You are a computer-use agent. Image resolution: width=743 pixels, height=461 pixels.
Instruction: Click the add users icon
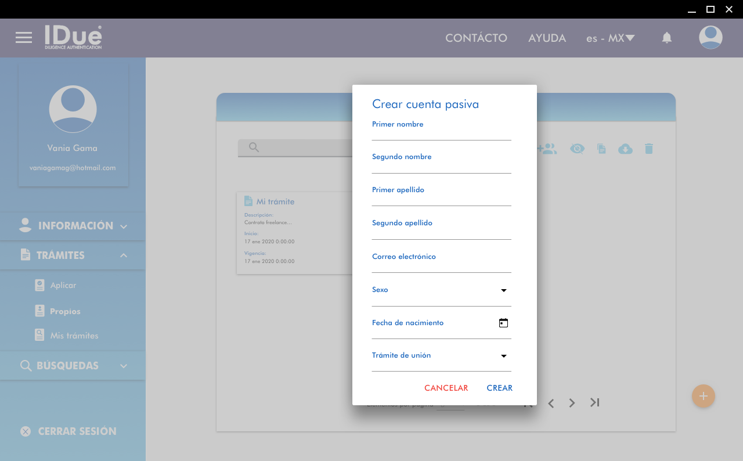point(547,149)
